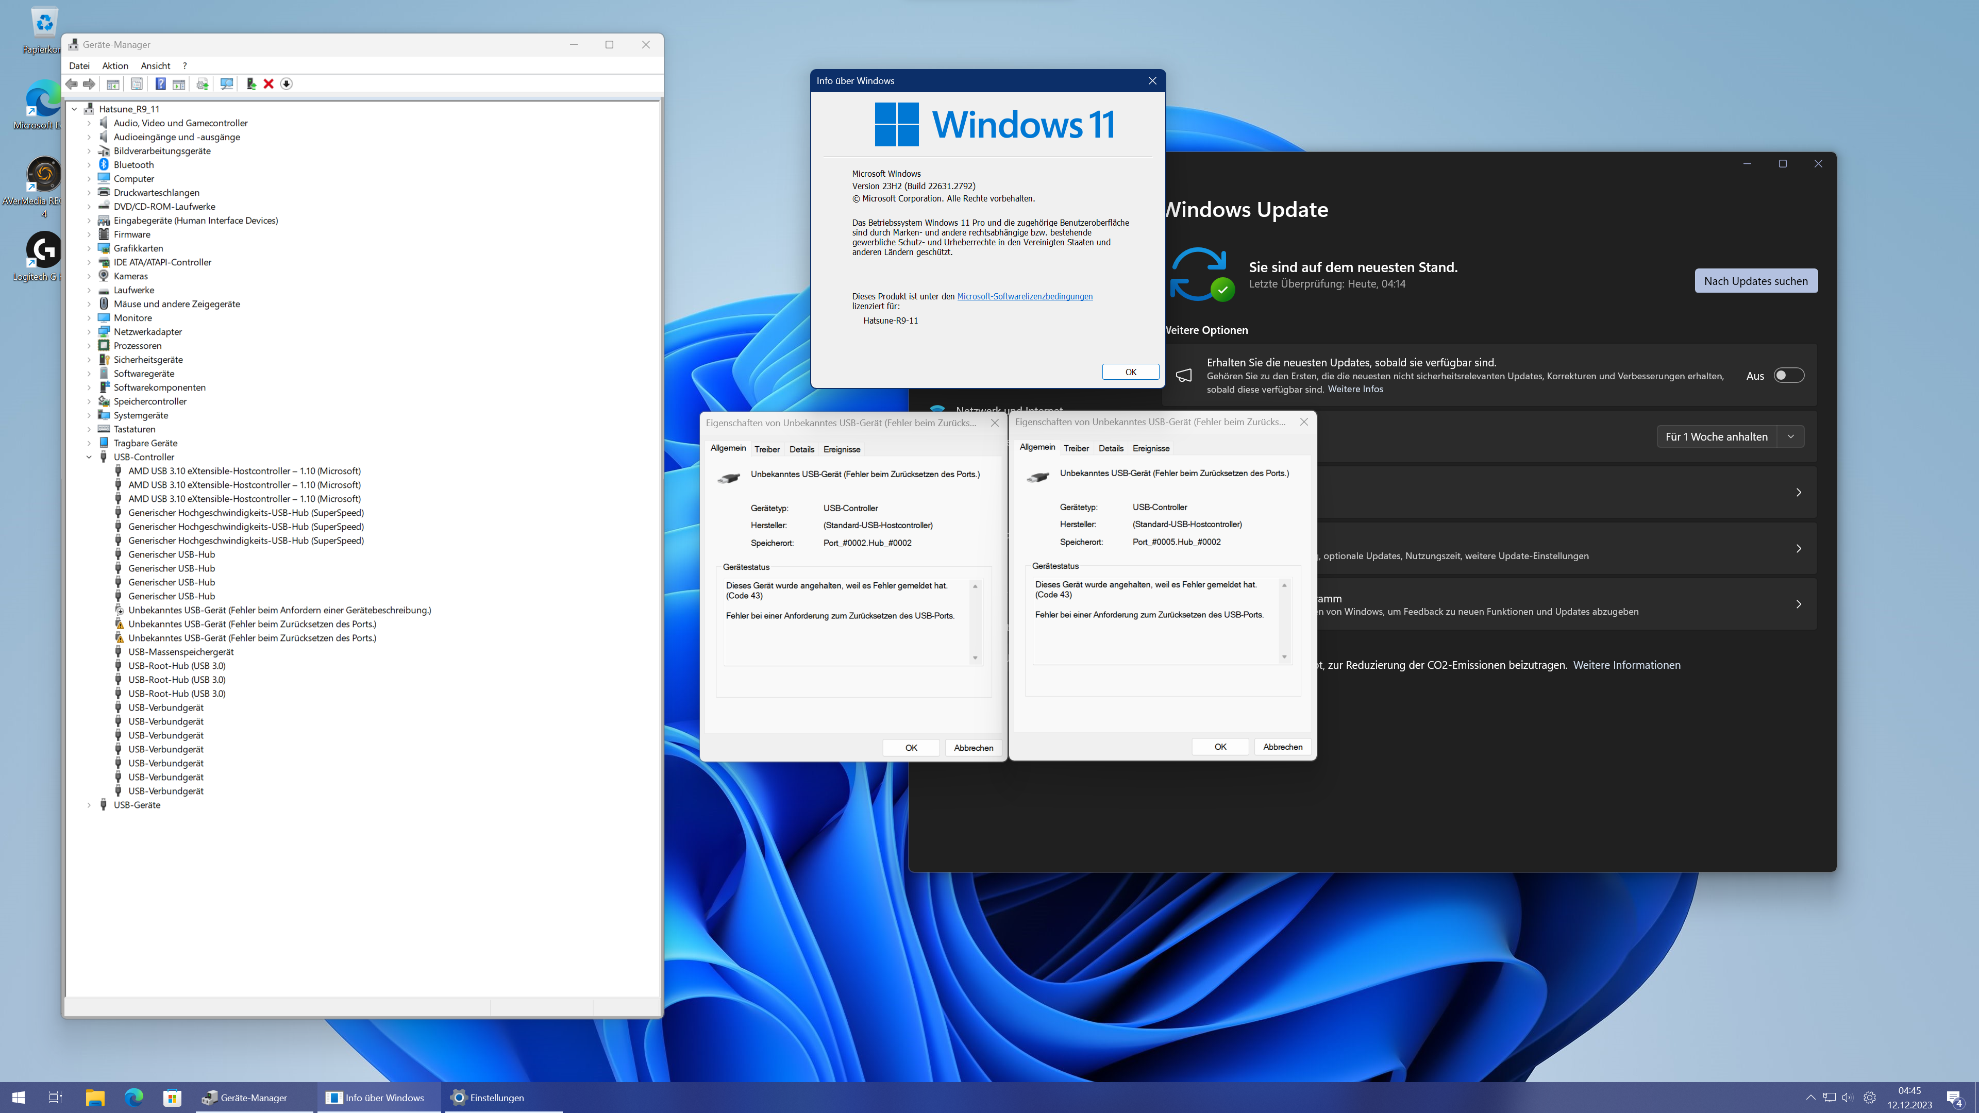Select 'USB-Massenspeichergerät' in the device tree
This screenshot has height=1113, width=1979.
[x=180, y=652]
